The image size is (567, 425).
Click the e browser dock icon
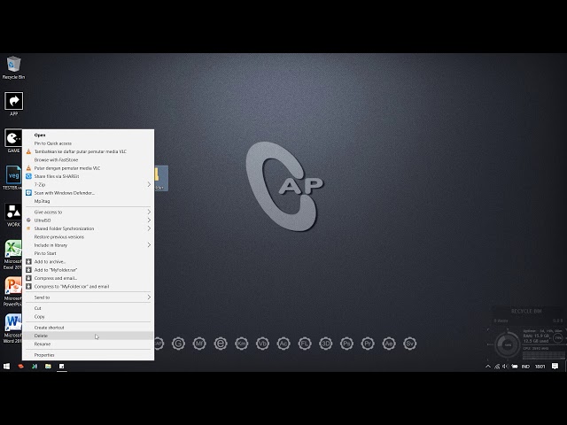221,344
